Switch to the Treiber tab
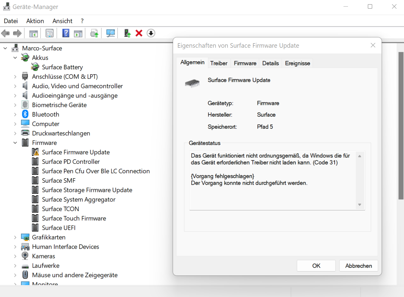This screenshot has width=404, height=297. coord(219,63)
